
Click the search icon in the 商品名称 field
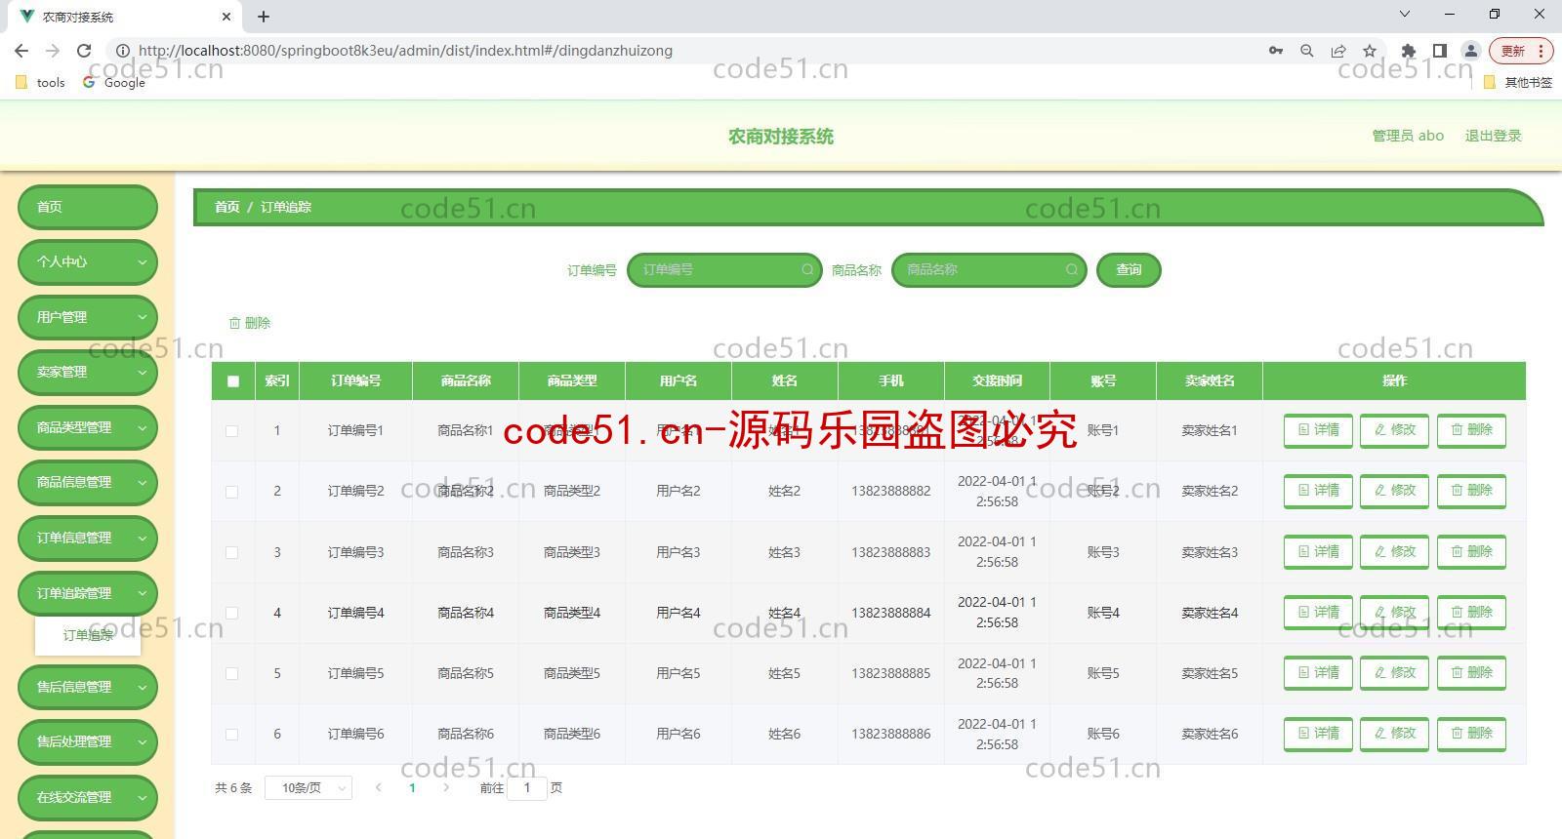point(1071,270)
